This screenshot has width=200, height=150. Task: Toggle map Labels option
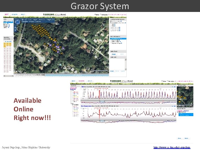coord(49,19)
